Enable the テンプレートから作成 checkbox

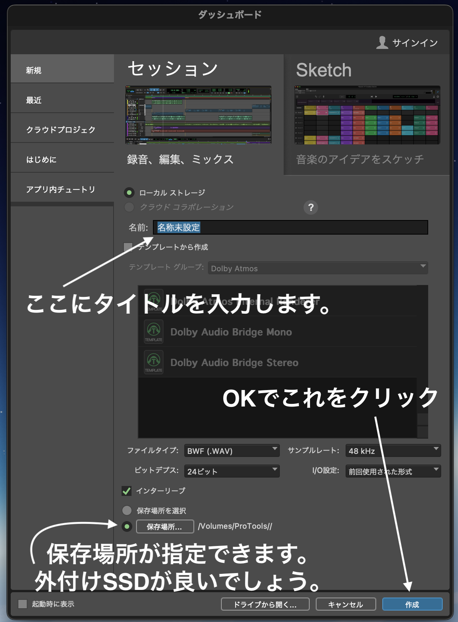point(128,247)
